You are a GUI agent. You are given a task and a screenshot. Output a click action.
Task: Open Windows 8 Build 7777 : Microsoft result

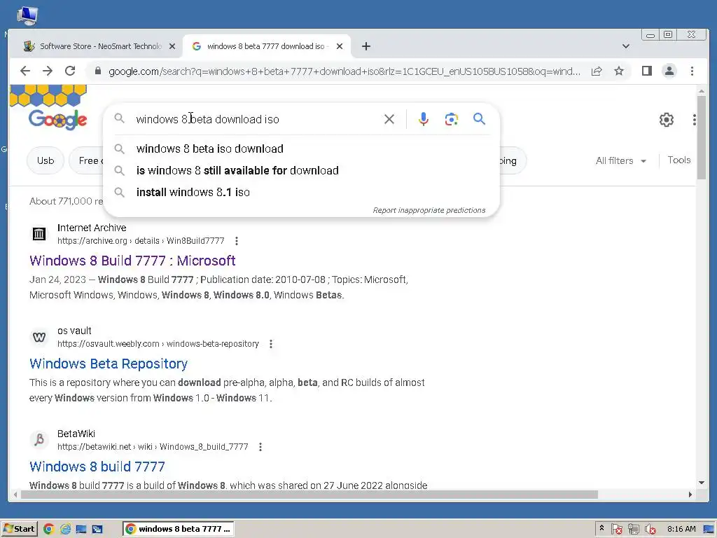tap(132, 261)
